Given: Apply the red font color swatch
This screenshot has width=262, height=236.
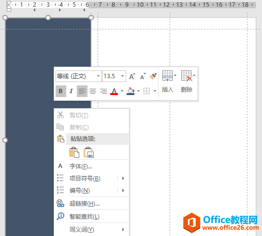Looking at the screenshot, I should point(114,91).
